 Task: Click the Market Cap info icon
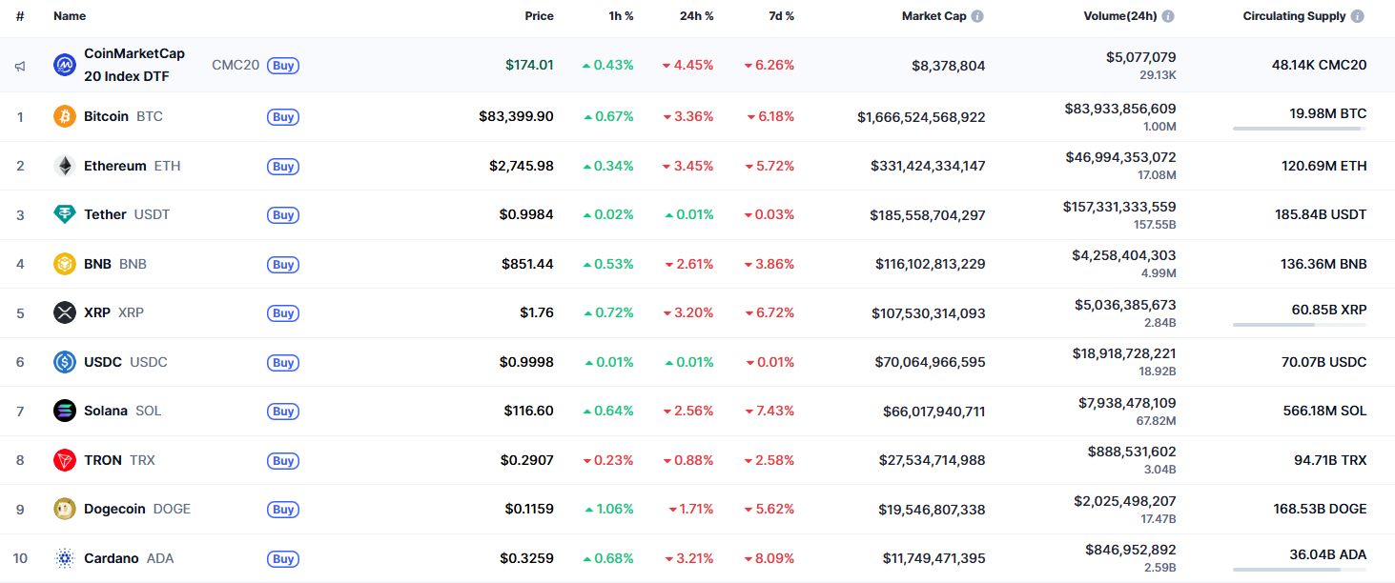click(977, 16)
